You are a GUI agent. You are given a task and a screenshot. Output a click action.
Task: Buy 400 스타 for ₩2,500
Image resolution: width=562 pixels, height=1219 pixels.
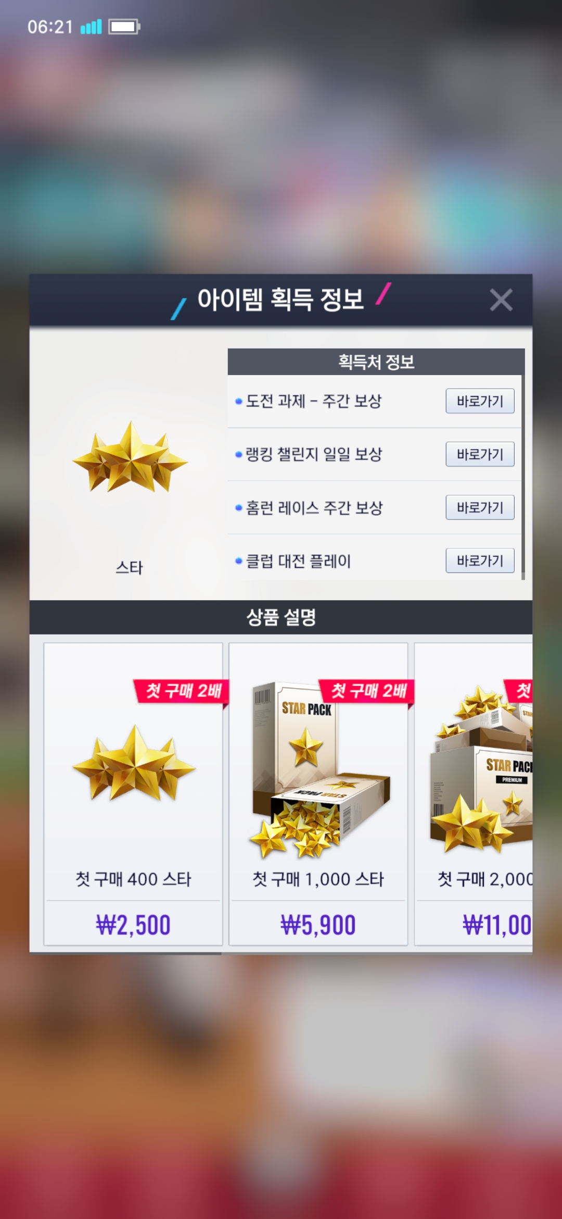(133, 925)
